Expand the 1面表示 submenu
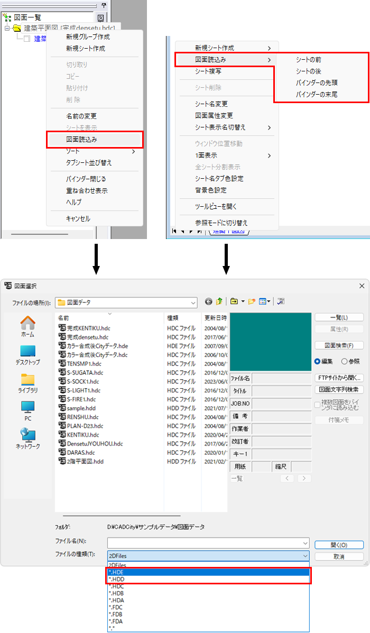Image resolution: width=370 pixels, height=633 pixels. 270,155
